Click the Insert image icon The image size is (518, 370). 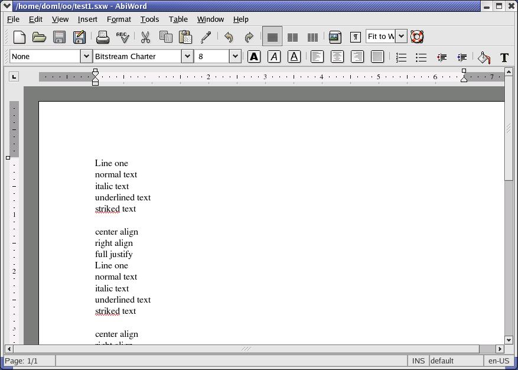tap(335, 37)
